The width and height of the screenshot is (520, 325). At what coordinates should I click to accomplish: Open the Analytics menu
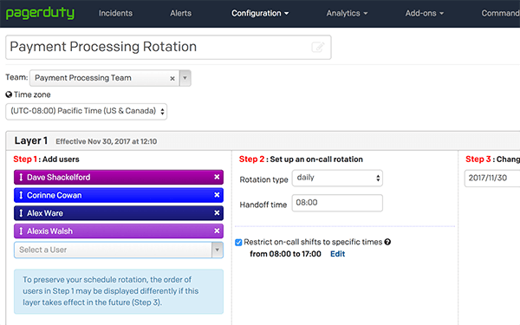(x=347, y=13)
